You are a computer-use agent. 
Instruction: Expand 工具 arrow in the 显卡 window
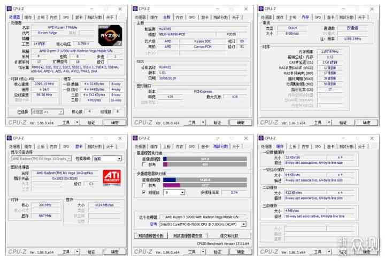[x=77, y=252]
